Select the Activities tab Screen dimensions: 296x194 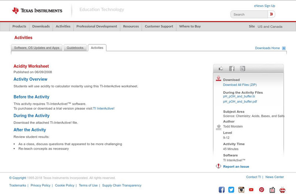pos(97,48)
